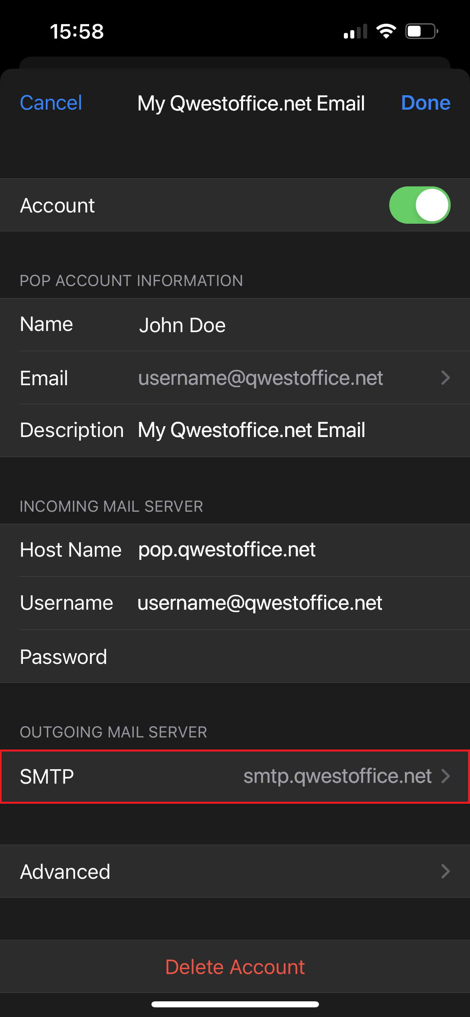Tap the cellular signal bars icon
Image resolution: width=470 pixels, height=1017 pixels.
pyautogui.click(x=356, y=31)
